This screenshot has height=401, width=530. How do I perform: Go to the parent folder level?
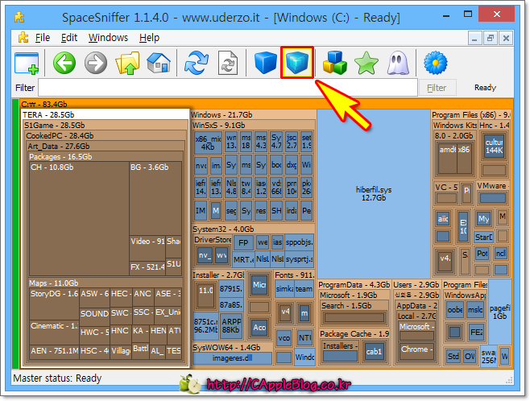[127, 63]
